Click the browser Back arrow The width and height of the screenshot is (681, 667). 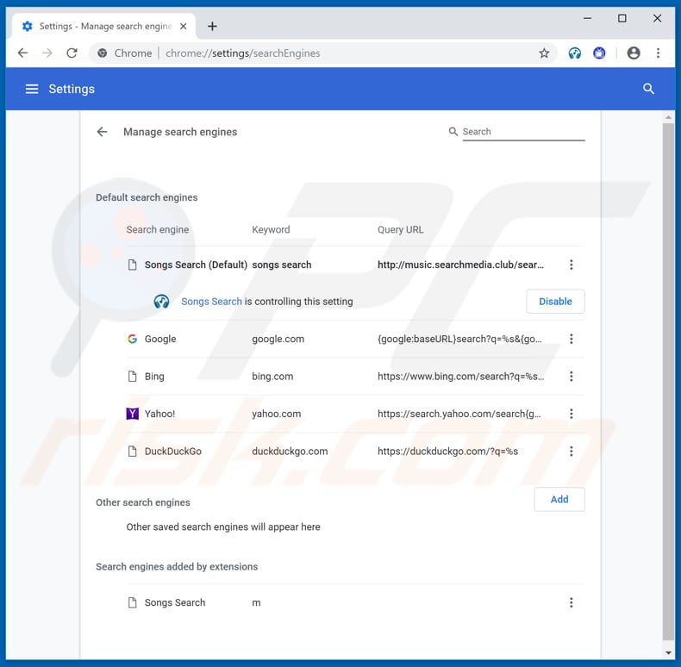(22, 53)
